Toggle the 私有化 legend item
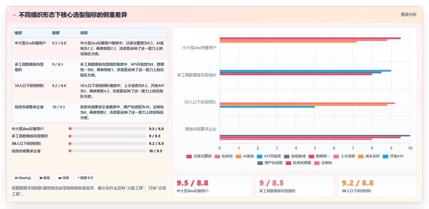This screenshot has width=429, height=209. click(223, 156)
